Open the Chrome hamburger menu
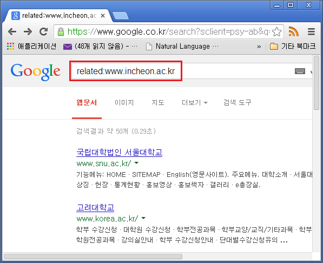Screen dimensions: 323x263 pos(311,32)
